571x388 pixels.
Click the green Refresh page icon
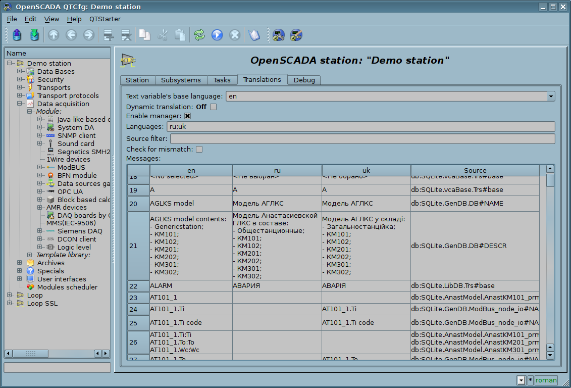click(x=199, y=35)
